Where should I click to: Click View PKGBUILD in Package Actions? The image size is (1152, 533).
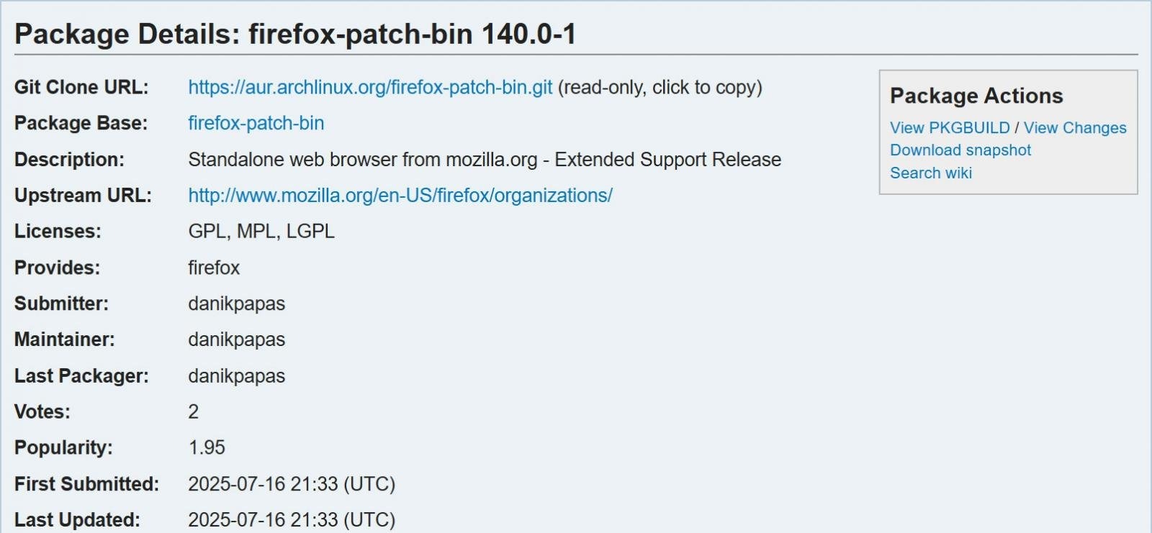coord(950,128)
